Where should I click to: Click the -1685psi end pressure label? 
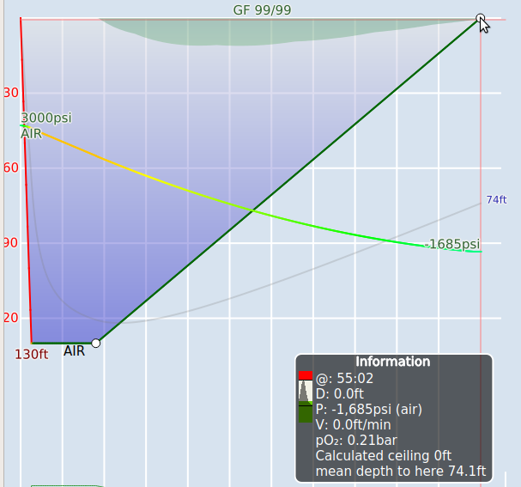pos(452,244)
